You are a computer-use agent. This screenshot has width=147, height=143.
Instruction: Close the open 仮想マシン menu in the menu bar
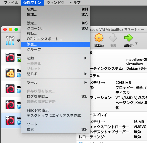coord(32,2)
